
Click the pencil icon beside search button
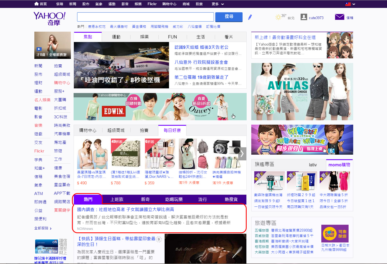pos(250,17)
